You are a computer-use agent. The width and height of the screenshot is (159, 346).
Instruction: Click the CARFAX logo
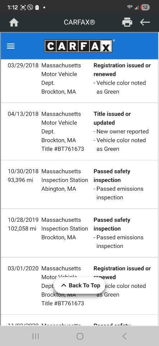click(x=78, y=46)
